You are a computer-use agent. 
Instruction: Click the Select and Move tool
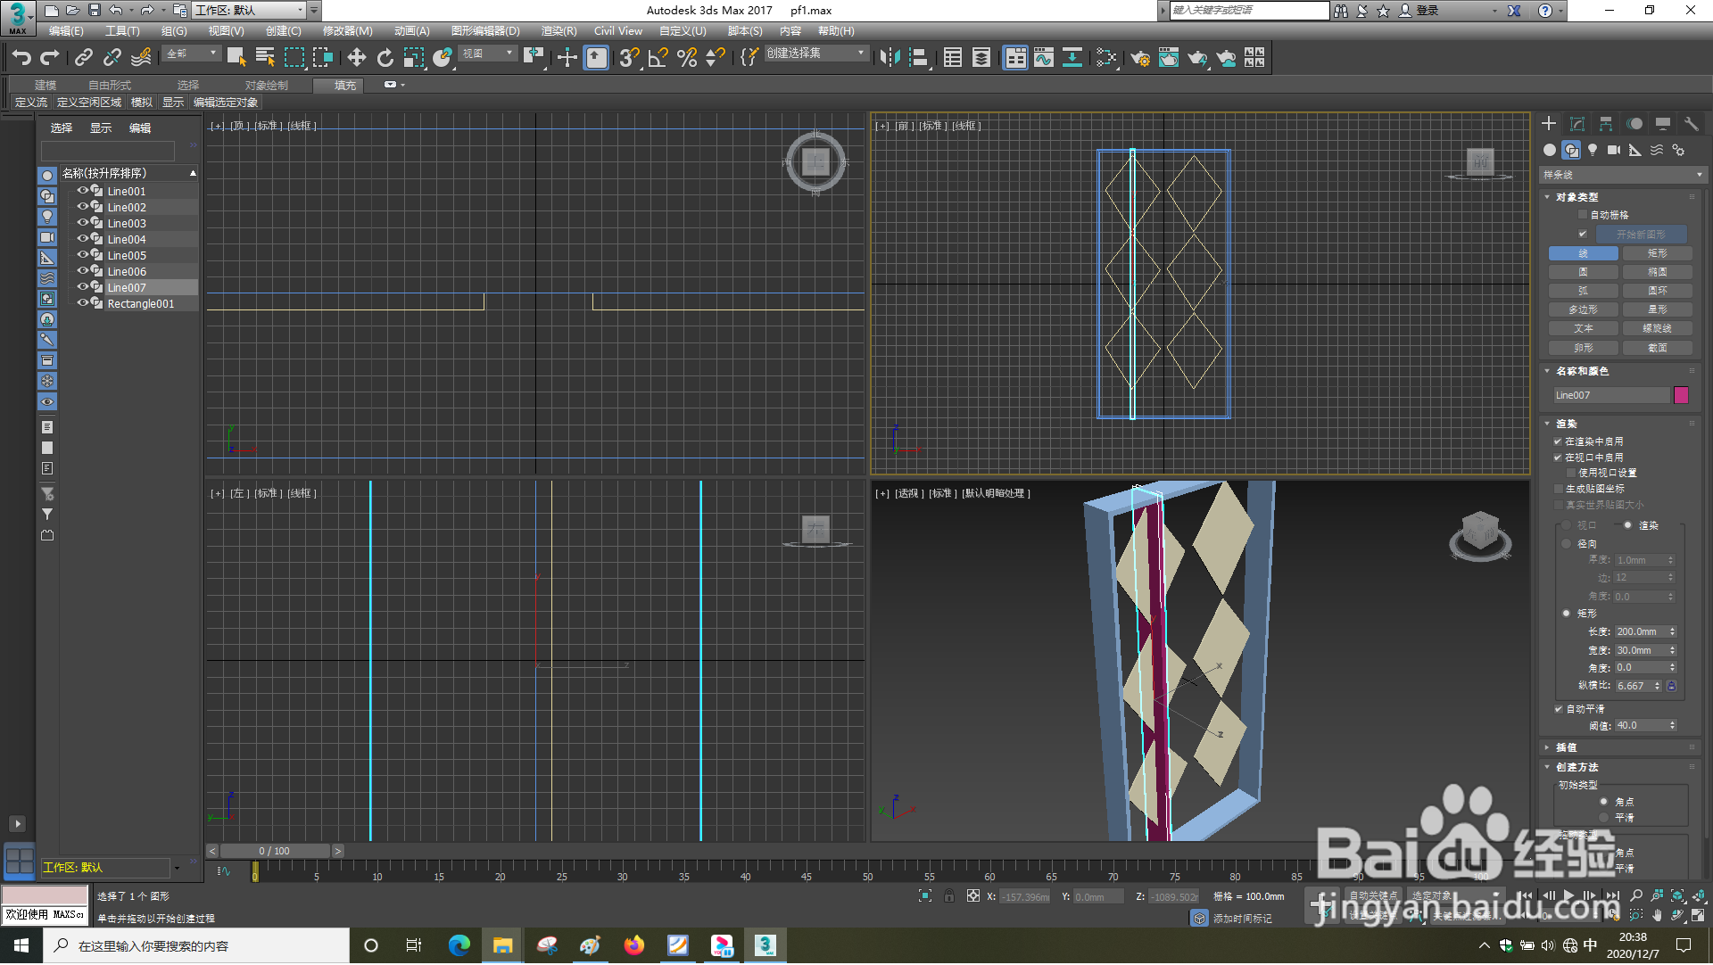pyautogui.click(x=356, y=58)
